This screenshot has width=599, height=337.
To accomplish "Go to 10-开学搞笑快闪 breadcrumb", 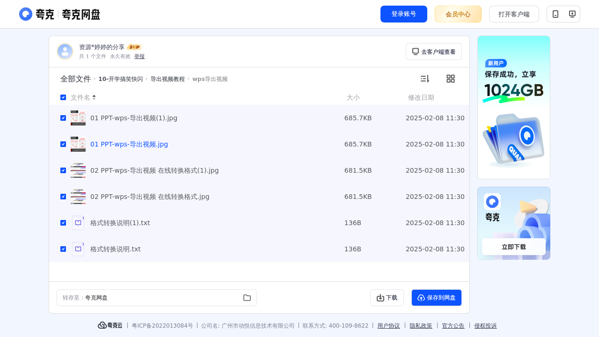I will (121, 79).
